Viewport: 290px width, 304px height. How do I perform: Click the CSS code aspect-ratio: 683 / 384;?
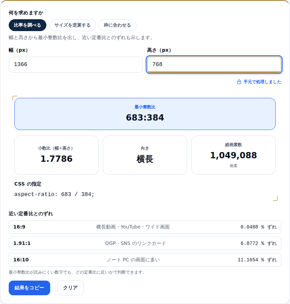click(54, 194)
